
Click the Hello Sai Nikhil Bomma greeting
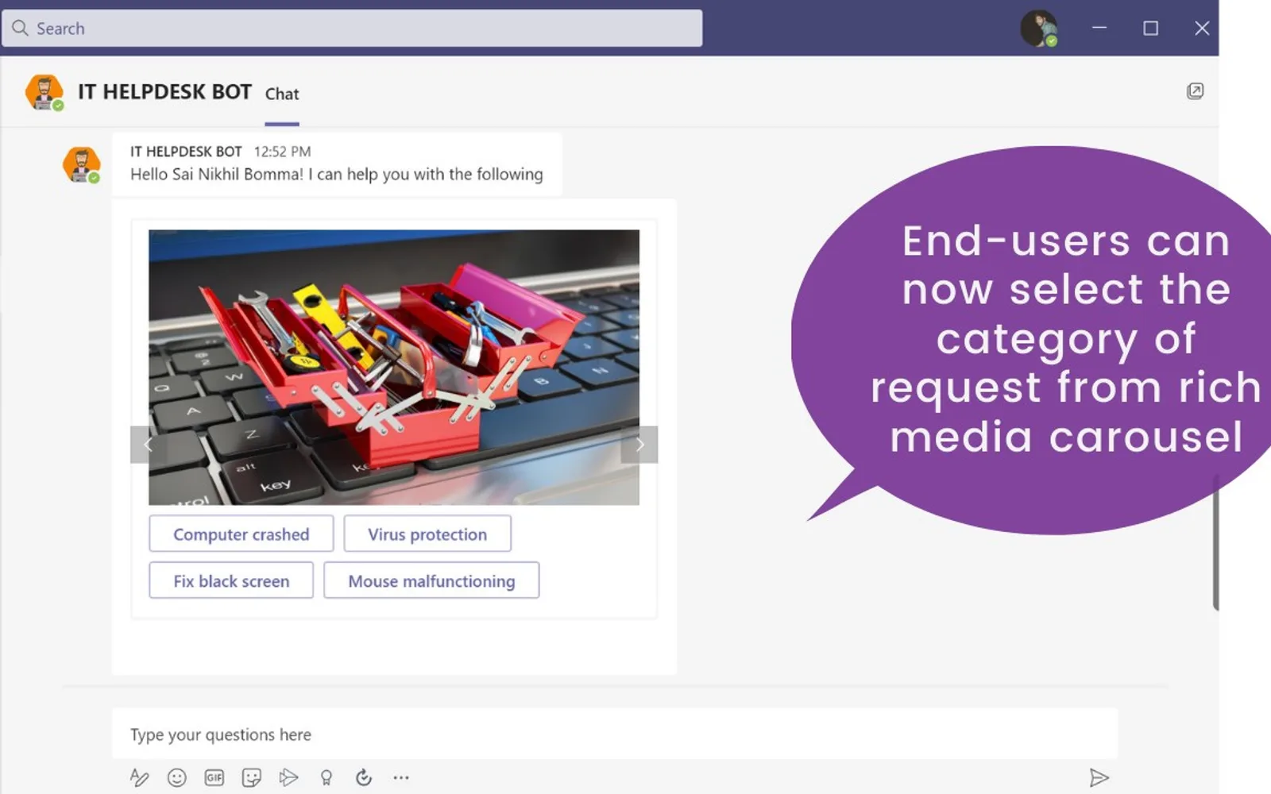337,175
